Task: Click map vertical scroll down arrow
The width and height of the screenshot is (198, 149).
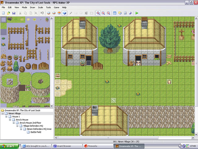Action: coord(196,134)
